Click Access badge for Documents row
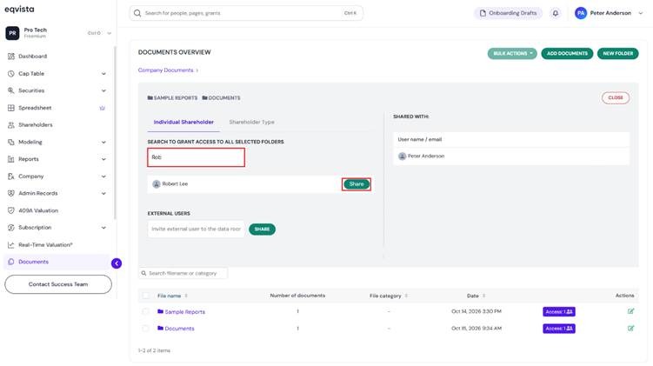The height and width of the screenshot is (366, 653). point(559,329)
